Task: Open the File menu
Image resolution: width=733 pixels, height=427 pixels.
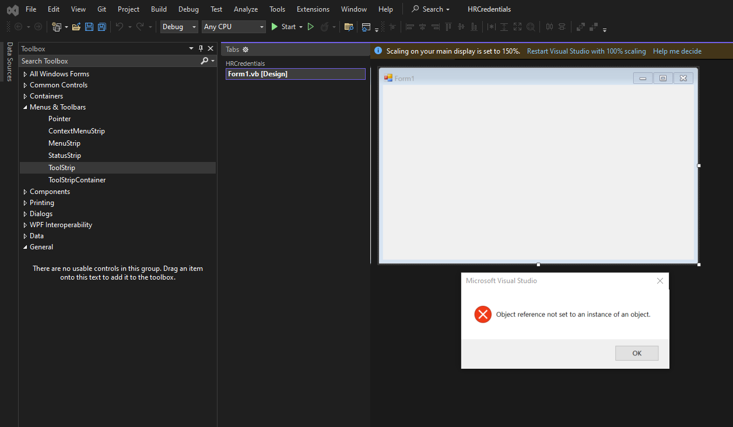Action: click(x=31, y=9)
